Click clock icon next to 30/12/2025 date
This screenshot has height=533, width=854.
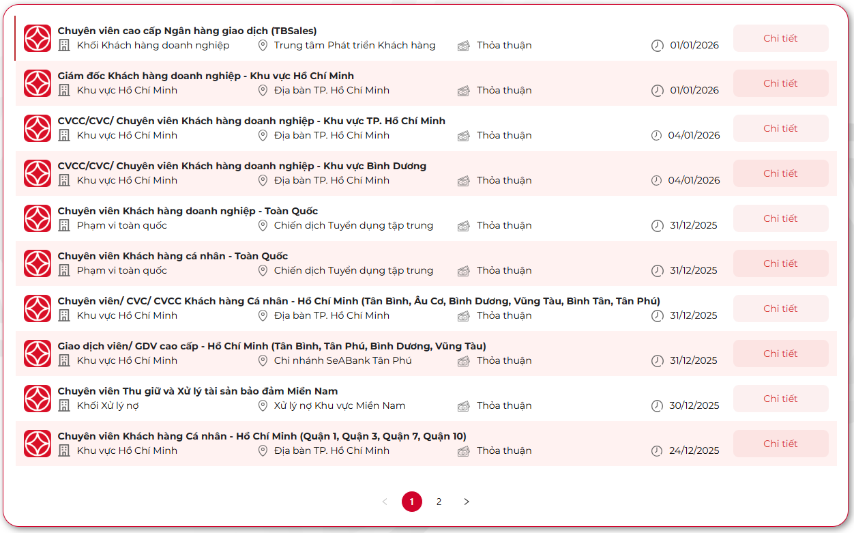(x=657, y=406)
